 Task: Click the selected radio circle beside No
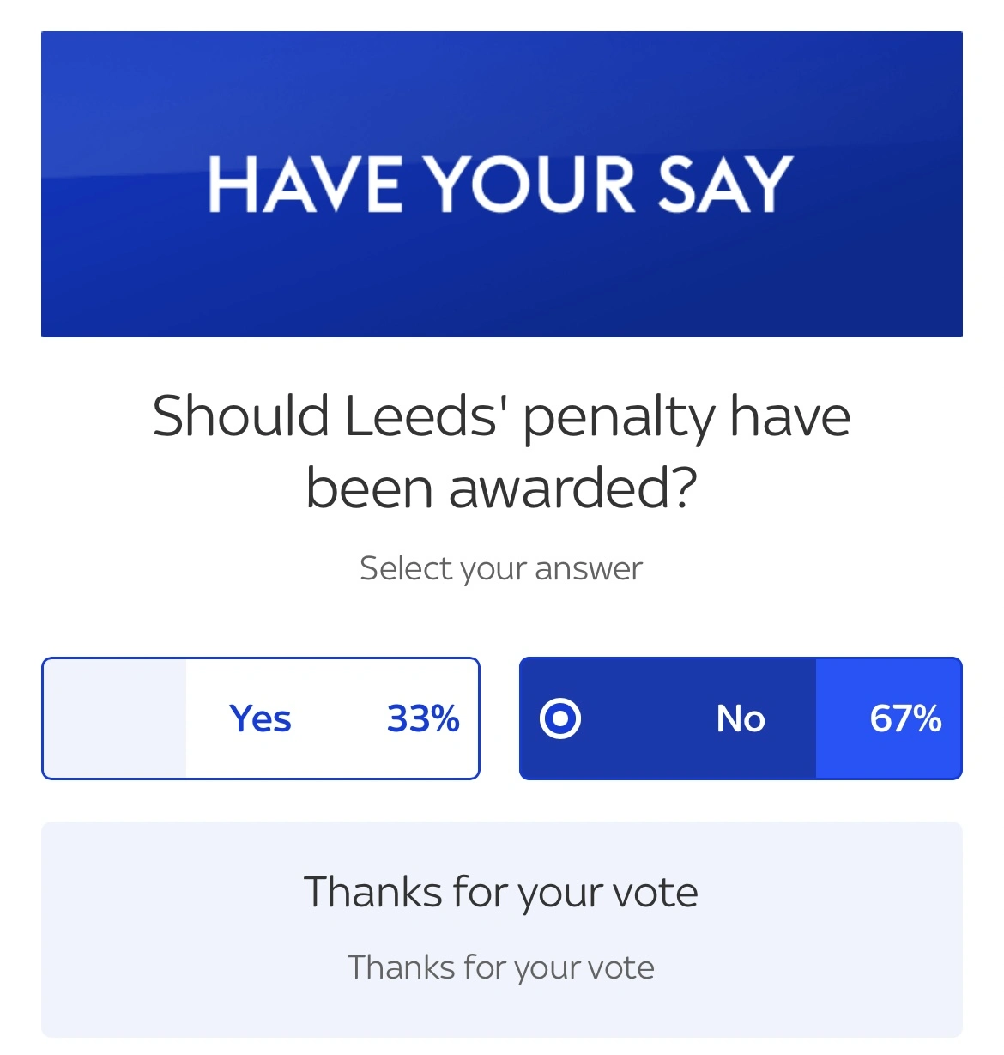click(x=560, y=718)
